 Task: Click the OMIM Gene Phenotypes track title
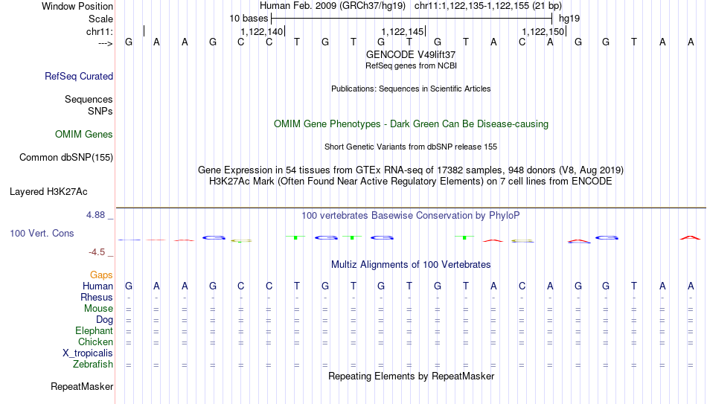tap(411, 124)
